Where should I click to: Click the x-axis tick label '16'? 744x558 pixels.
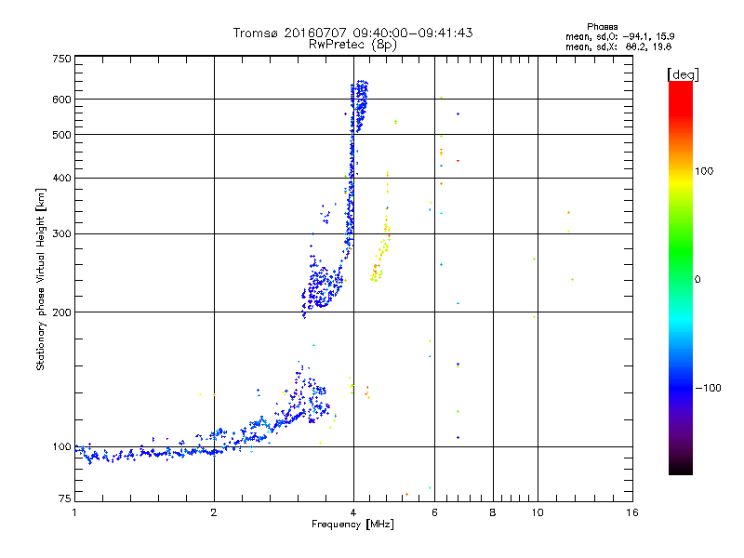point(632,512)
